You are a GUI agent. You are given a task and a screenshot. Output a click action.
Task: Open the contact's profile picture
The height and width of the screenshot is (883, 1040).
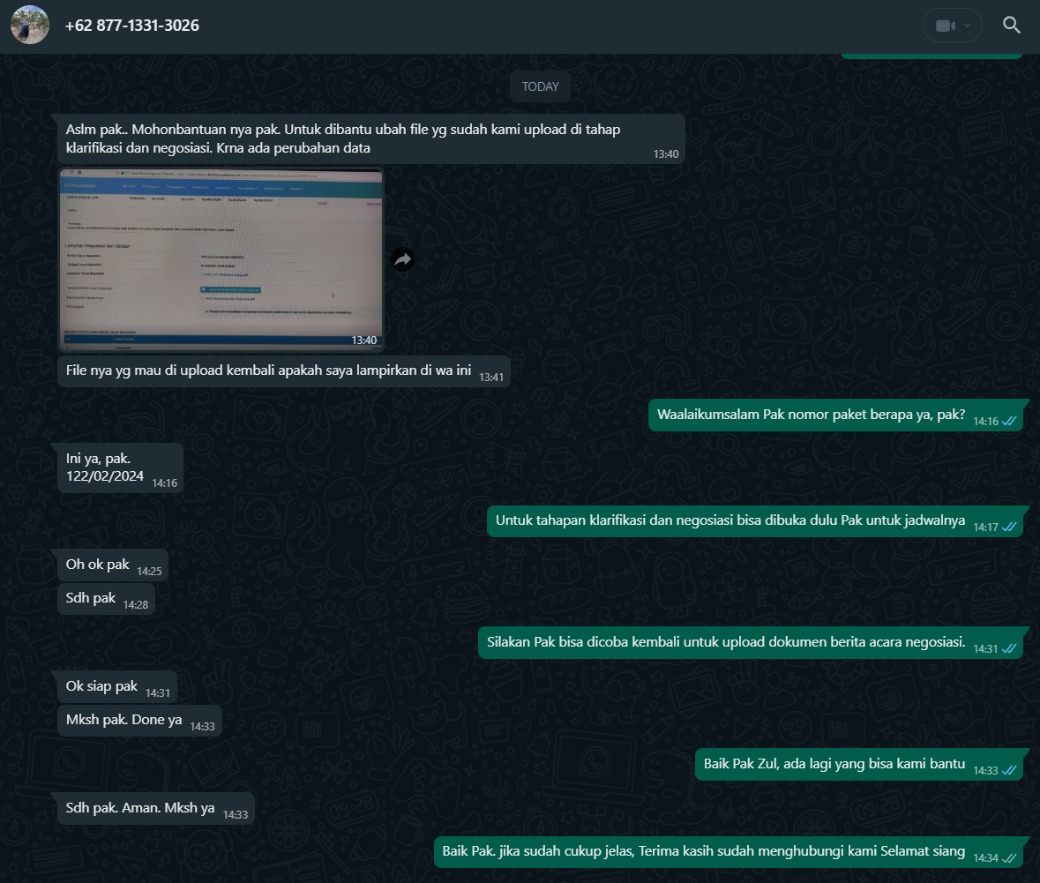(30, 26)
